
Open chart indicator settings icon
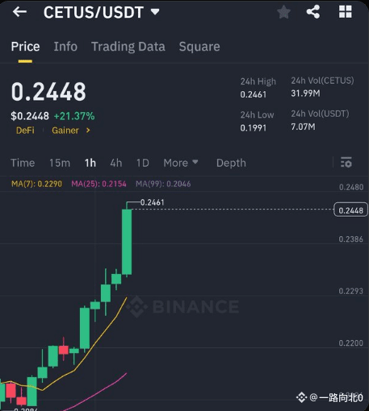tap(346, 162)
